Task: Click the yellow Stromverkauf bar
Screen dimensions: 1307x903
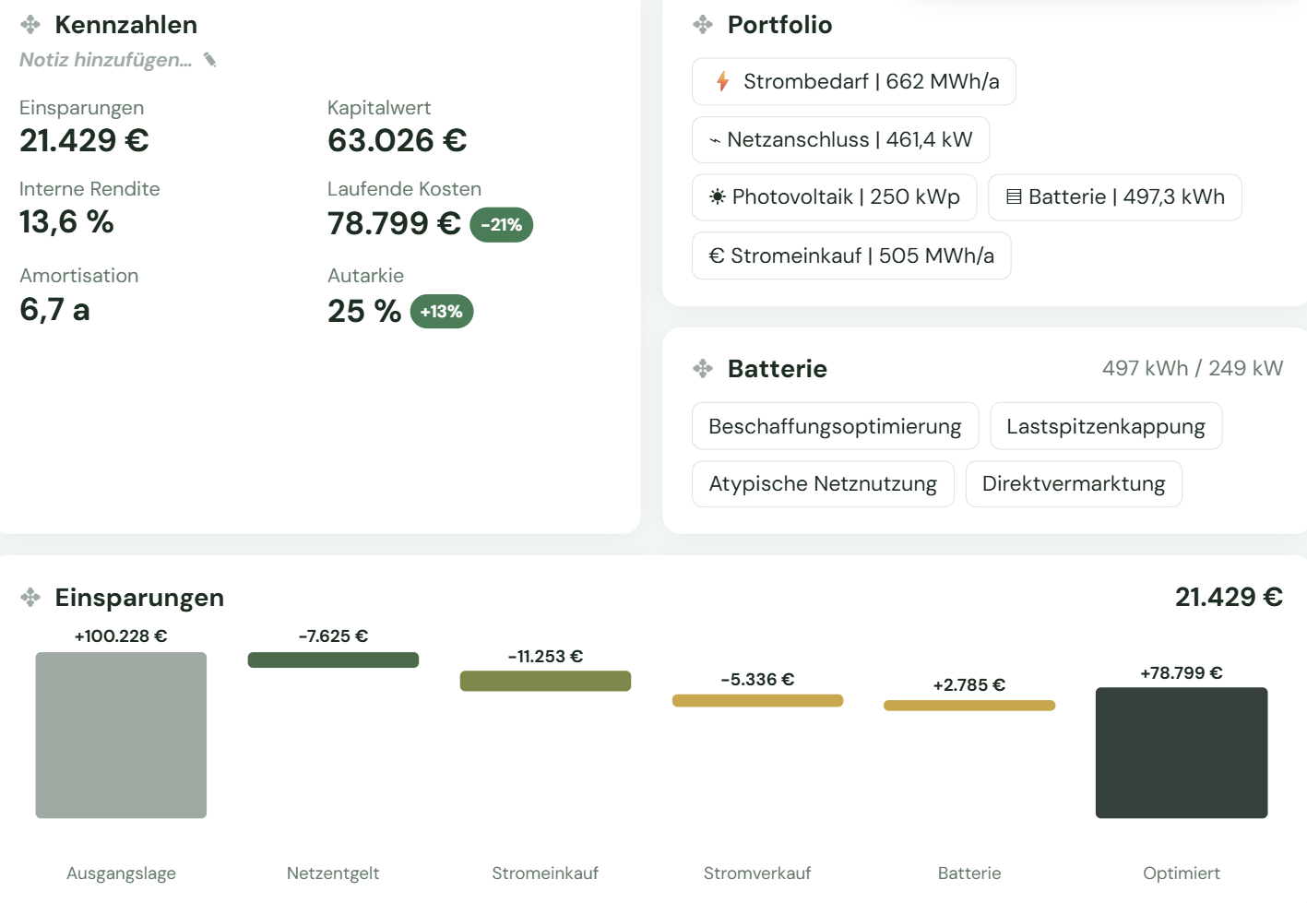Action: [757, 701]
